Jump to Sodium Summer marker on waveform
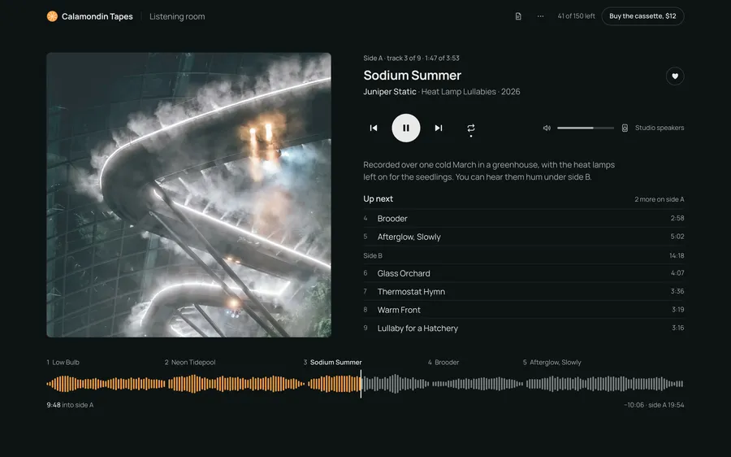This screenshot has width=731, height=457. (x=332, y=362)
